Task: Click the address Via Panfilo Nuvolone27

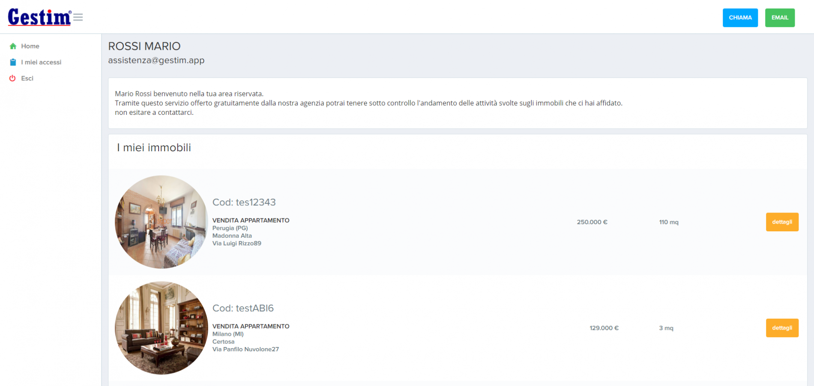Action: (x=245, y=349)
